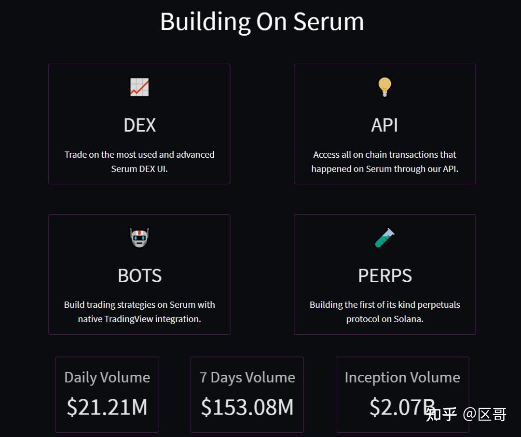Click 'Building the first of its kind' text

pos(385,312)
